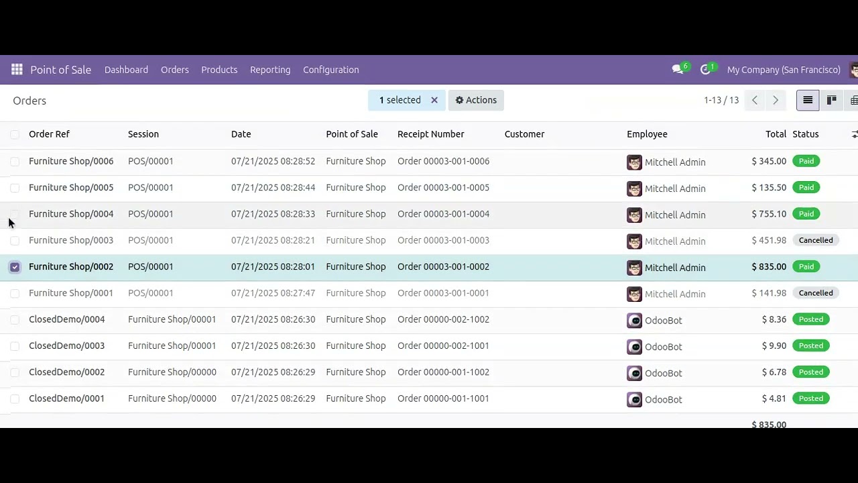Sort by Date column header

click(241, 134)
